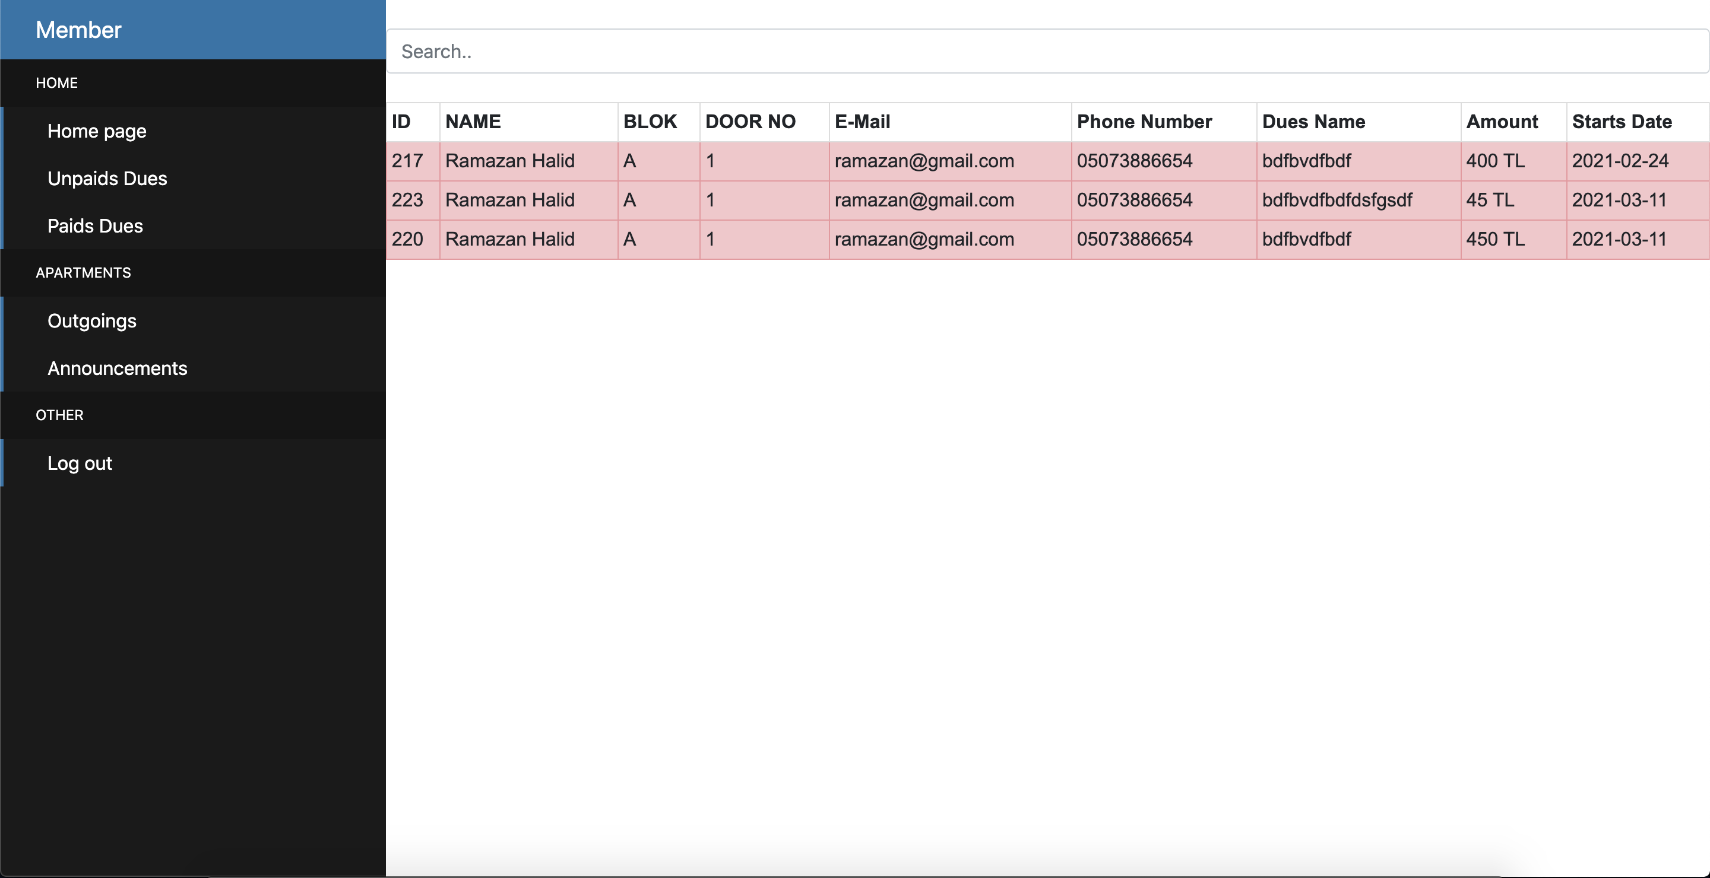This screenshot has width=1710, height=878.
Task: Click the Starts Date column header
Action: click(x=1621, y=122)
